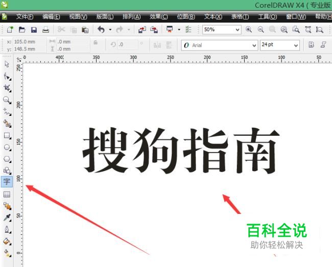Save the document
The width and height of the screenshot is (332, 267).
click(34, 30)
